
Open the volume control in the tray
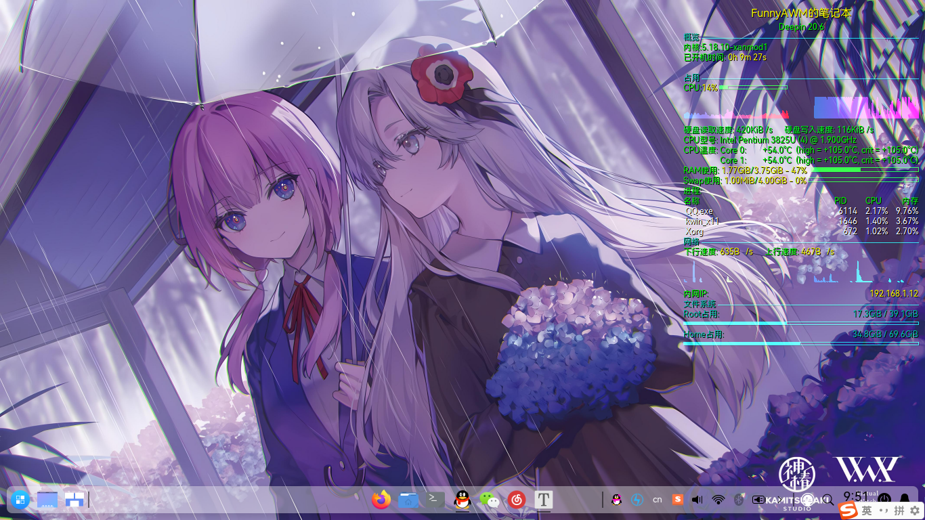point(698,500)
